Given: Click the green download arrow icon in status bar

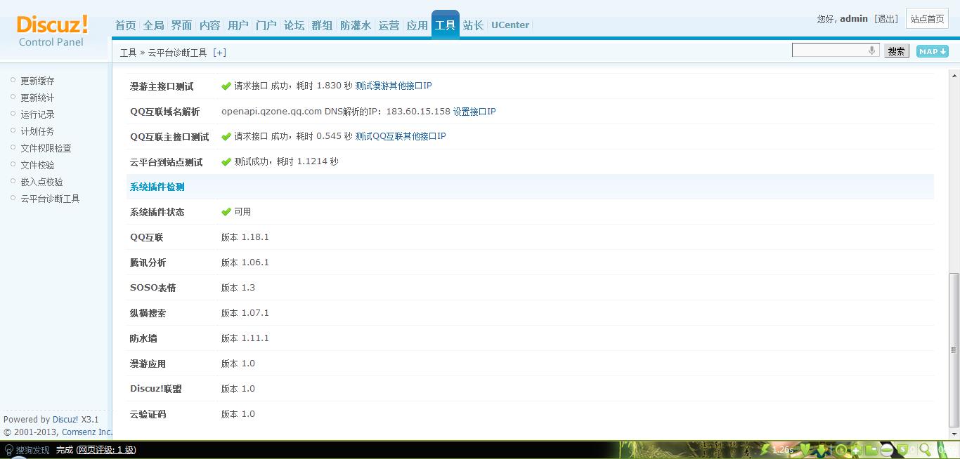Looking at the screenshot, I should (821, 450).
